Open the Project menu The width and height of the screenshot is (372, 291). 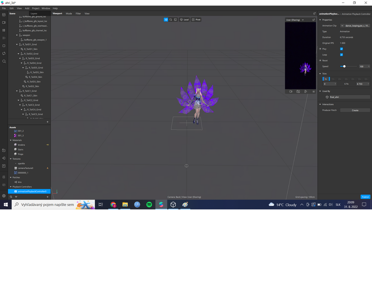(36, 8)
